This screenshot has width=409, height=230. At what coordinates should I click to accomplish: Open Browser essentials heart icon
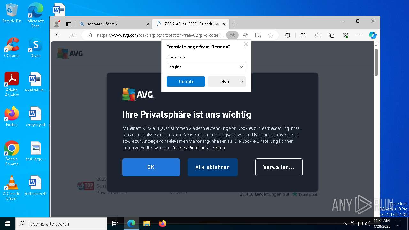(345, 35)
